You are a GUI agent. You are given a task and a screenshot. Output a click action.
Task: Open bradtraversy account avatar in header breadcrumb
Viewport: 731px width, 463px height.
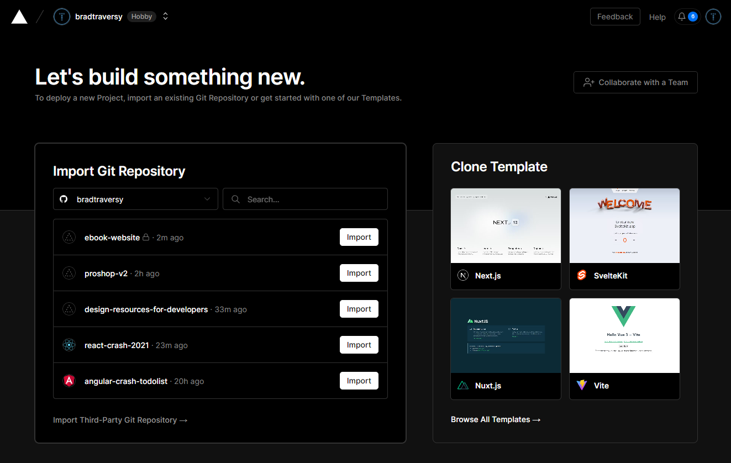[x=61, y=17]
